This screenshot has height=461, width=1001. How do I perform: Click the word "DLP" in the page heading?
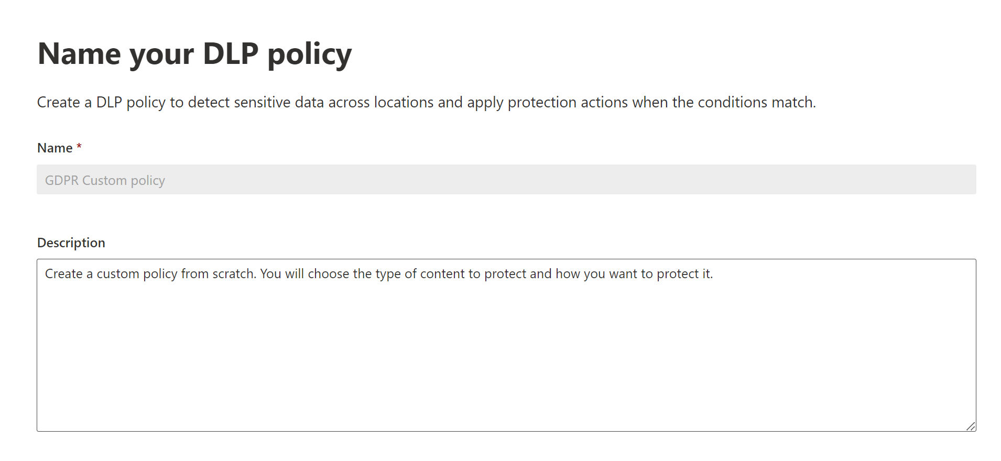click(x=231, y=53)
